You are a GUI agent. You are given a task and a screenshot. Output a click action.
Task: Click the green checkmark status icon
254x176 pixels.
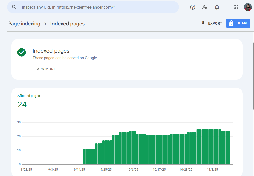22,52
